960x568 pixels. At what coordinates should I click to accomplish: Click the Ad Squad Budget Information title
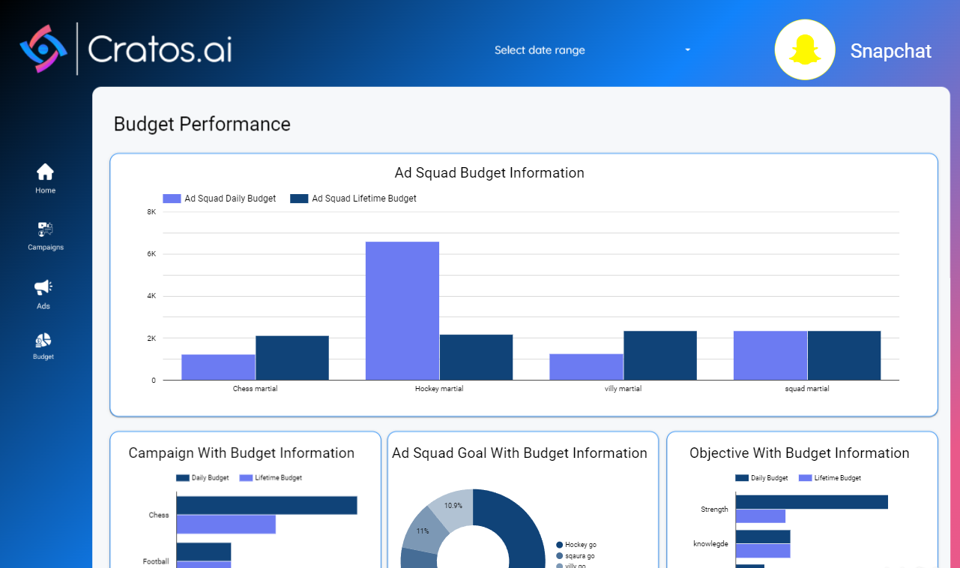(x=489, y=173)
